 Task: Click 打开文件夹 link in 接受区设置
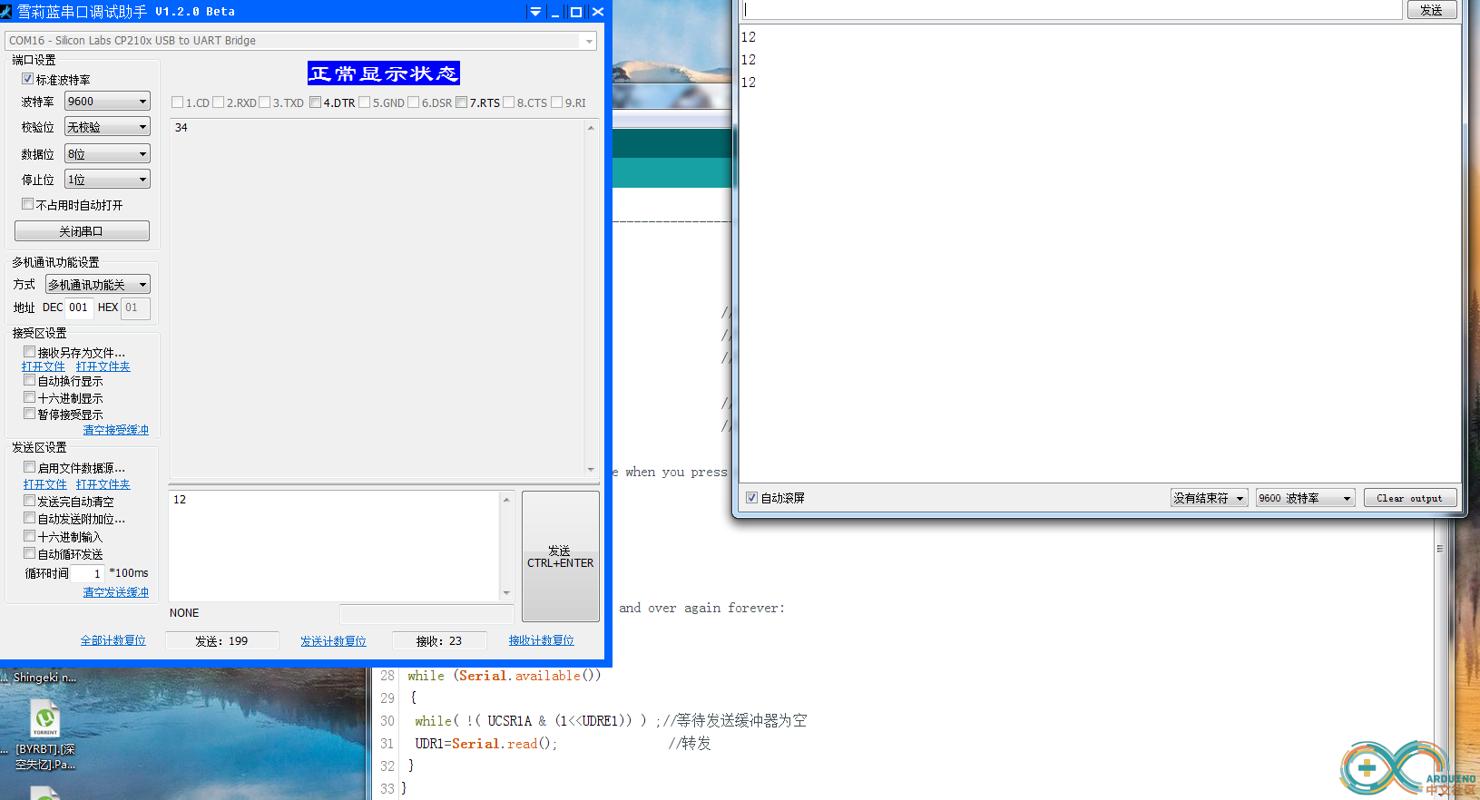[103, 366]
